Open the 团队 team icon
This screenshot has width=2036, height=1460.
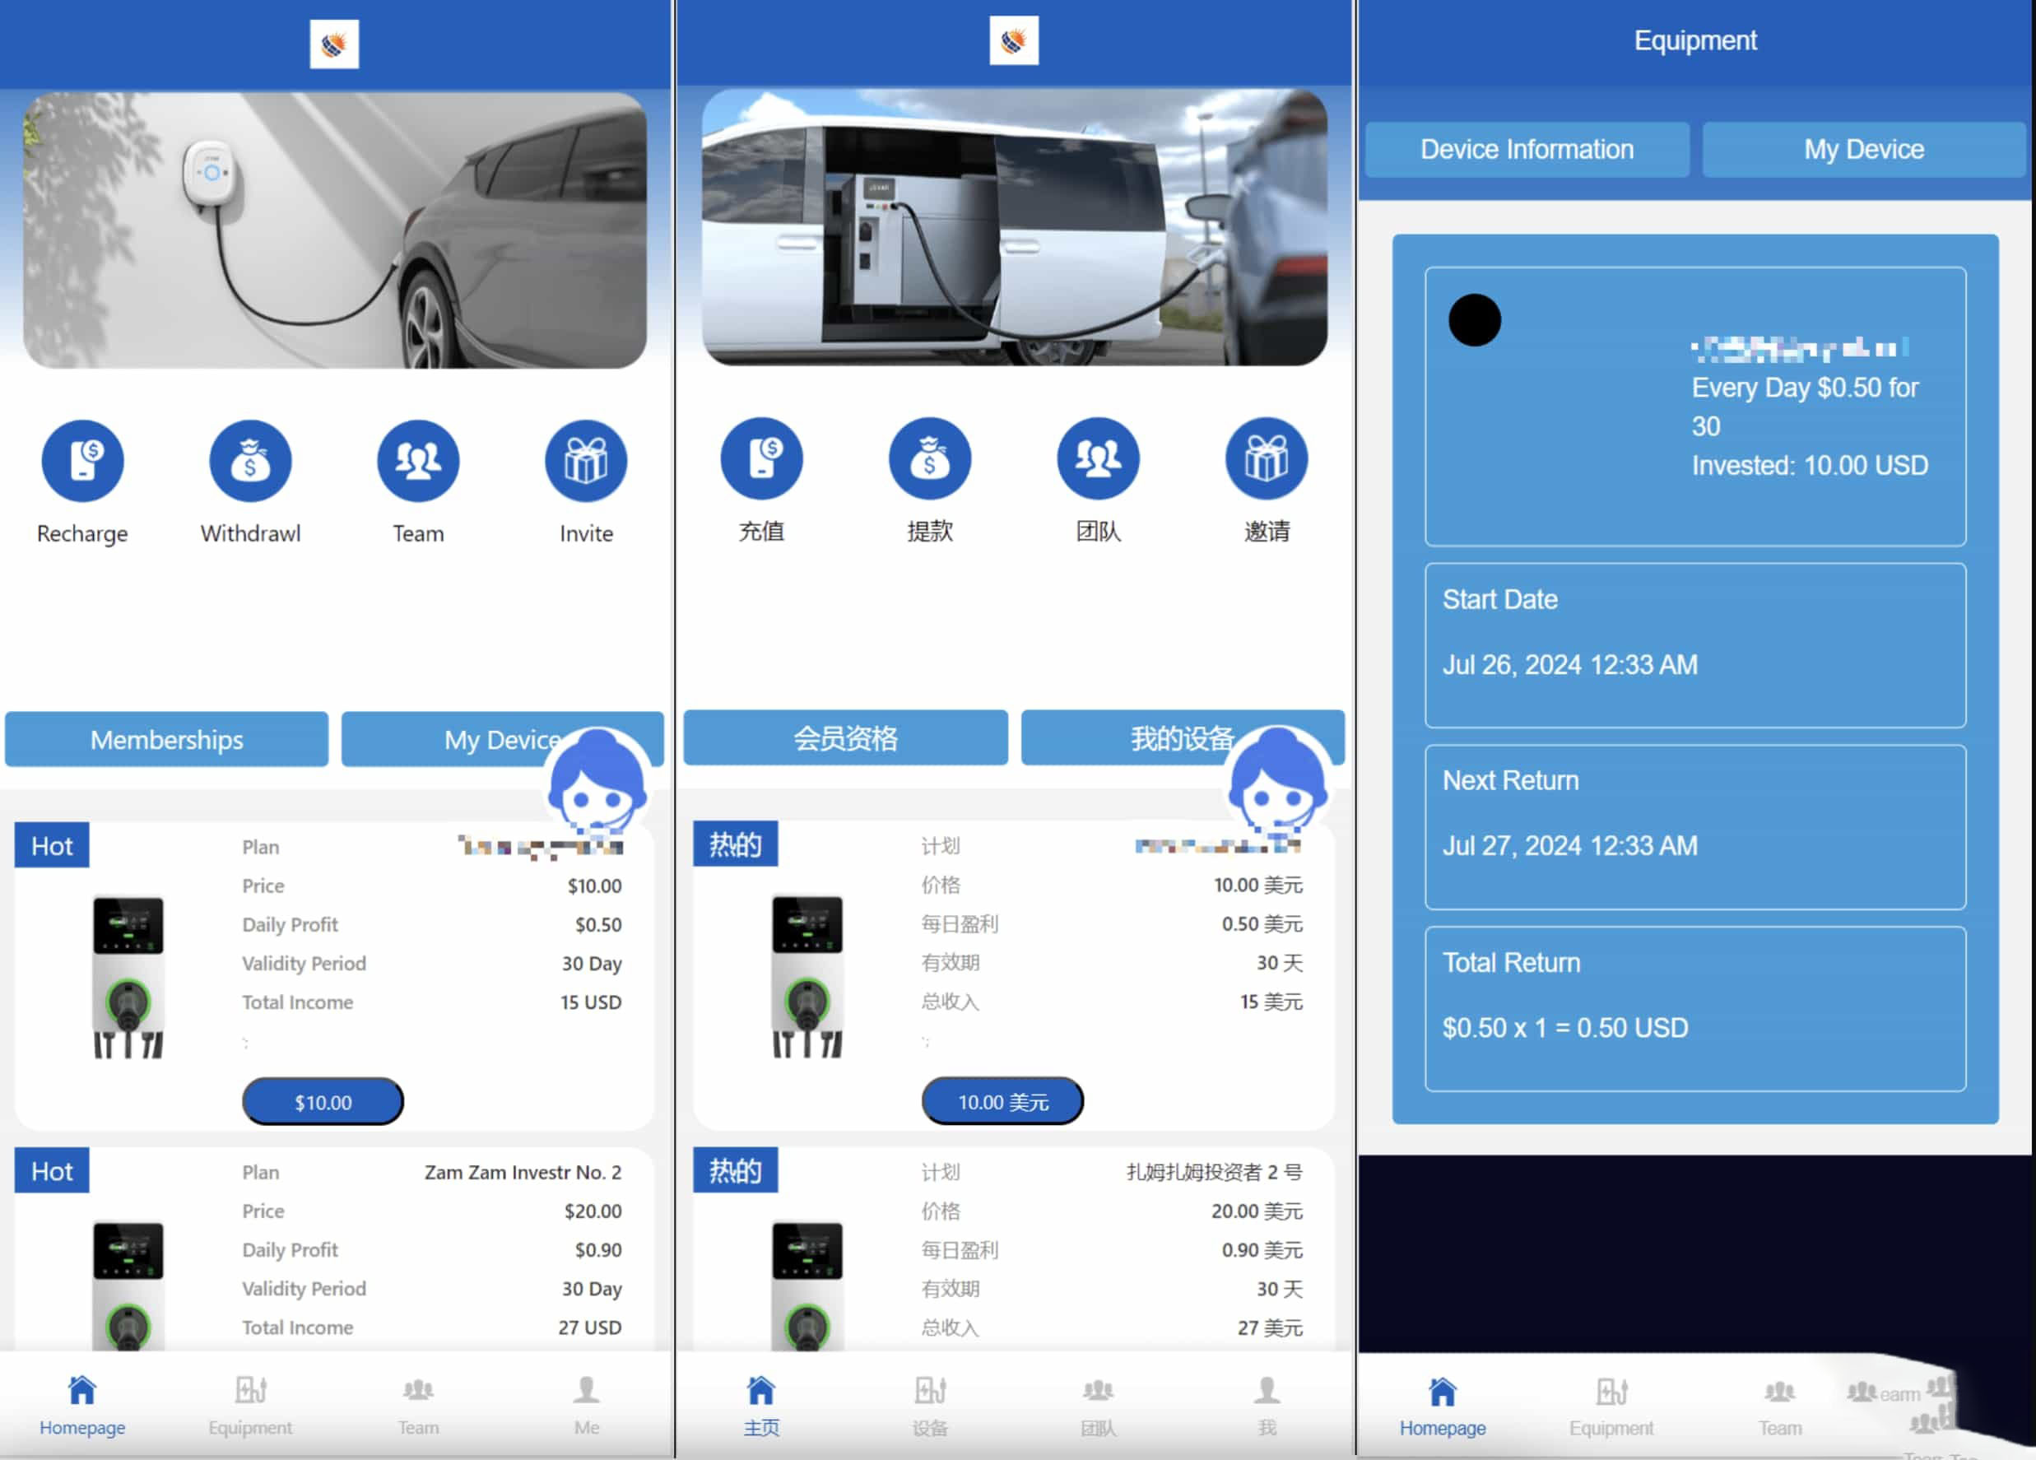coord(1098,459)
